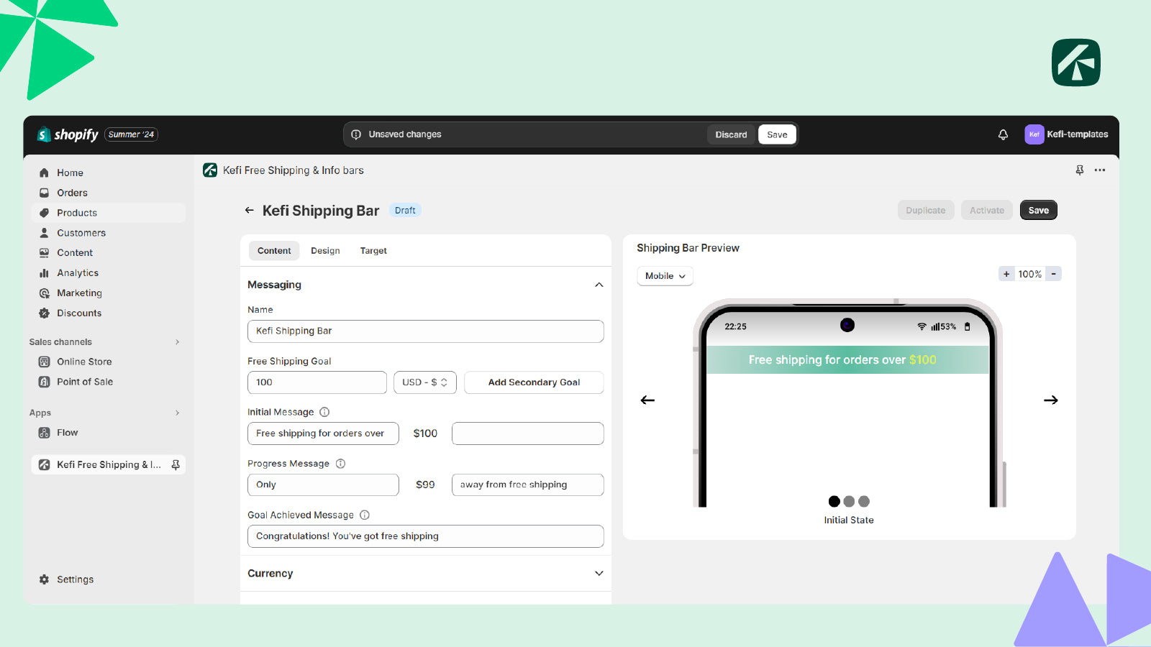
Task: Switch to the Design tab
Action: point(325,250)
